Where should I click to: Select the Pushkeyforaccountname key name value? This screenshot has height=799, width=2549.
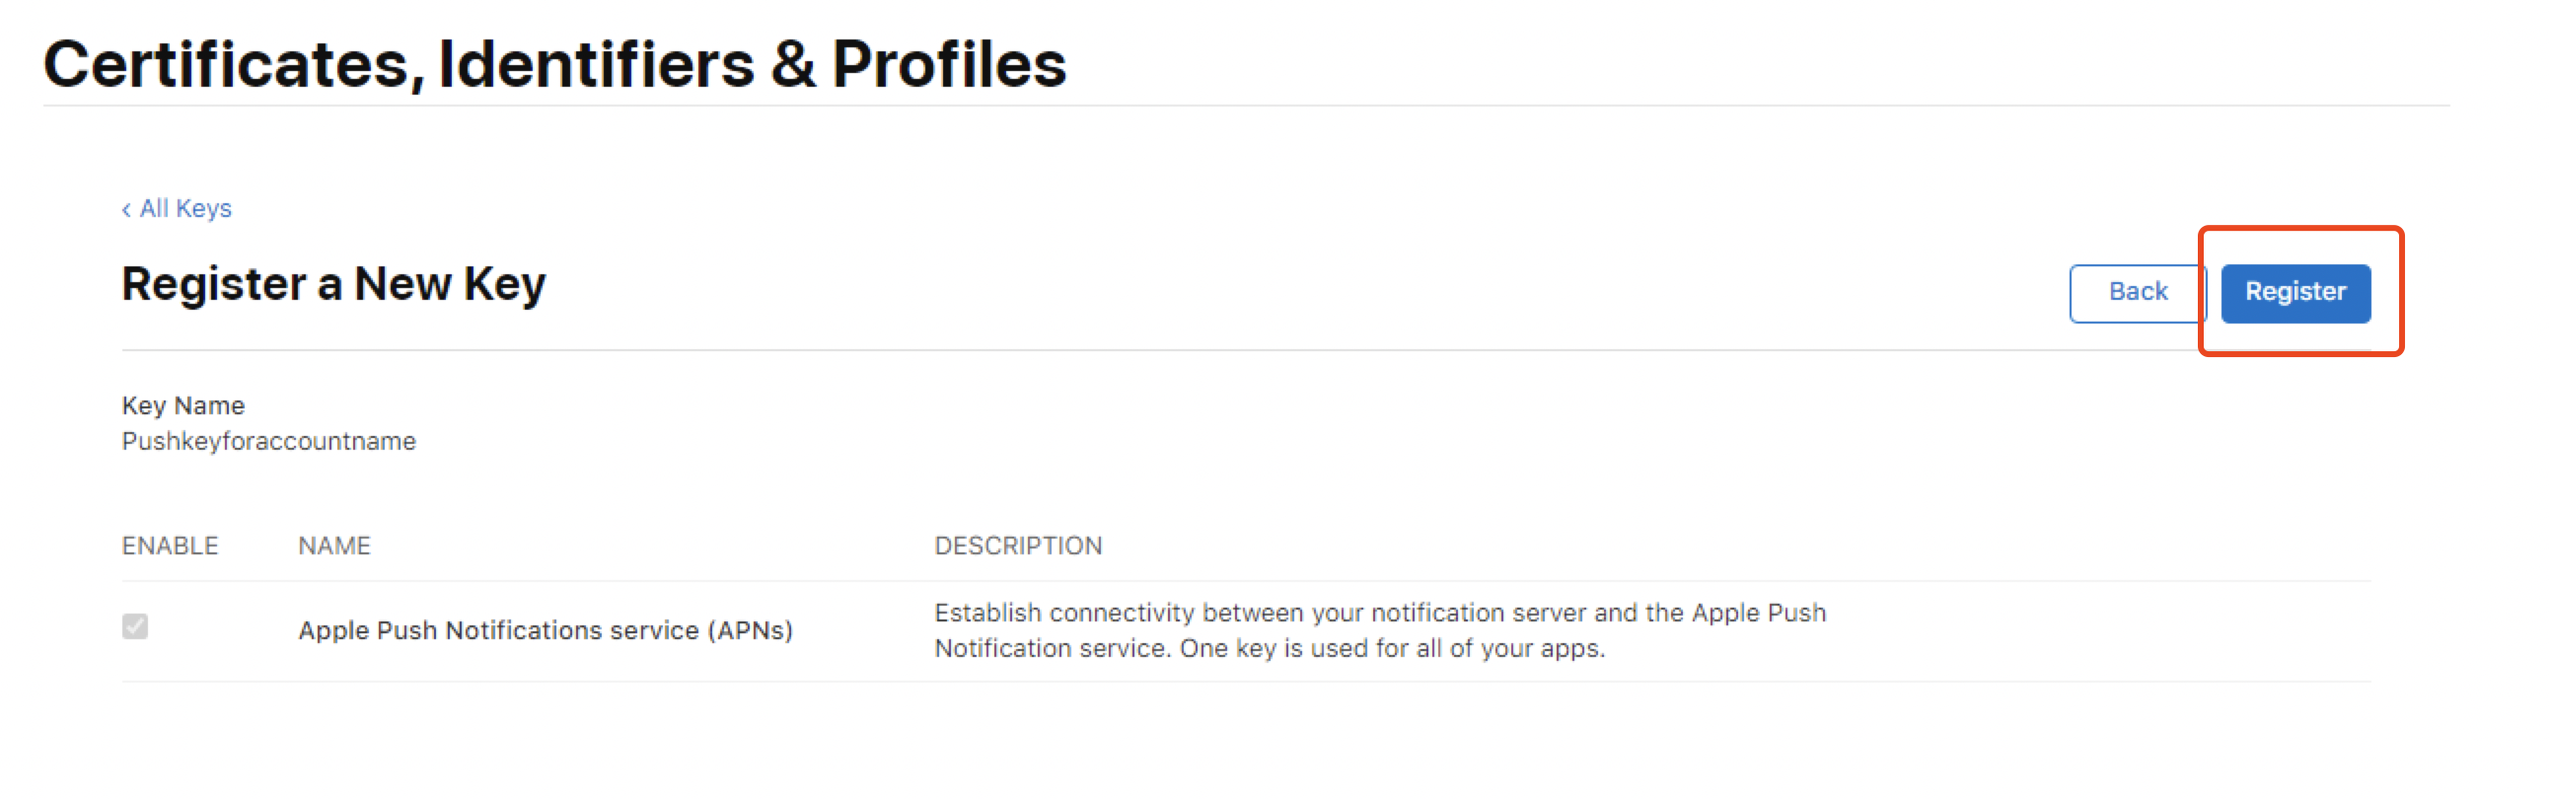(268, 442)
